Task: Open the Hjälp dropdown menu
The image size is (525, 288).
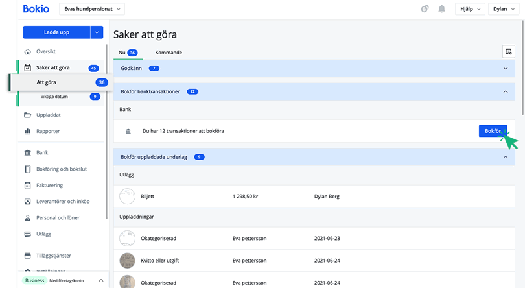Action: coord(469,9)
